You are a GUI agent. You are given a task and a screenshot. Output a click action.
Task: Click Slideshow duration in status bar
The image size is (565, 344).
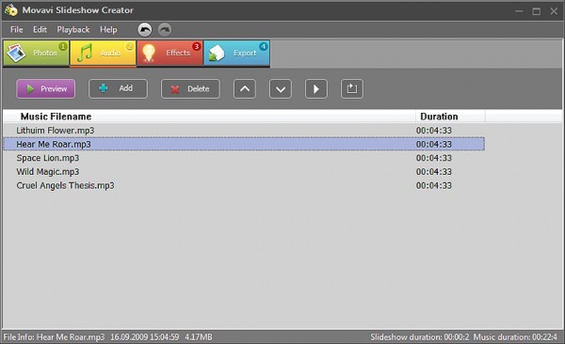(x=420, y=337)
